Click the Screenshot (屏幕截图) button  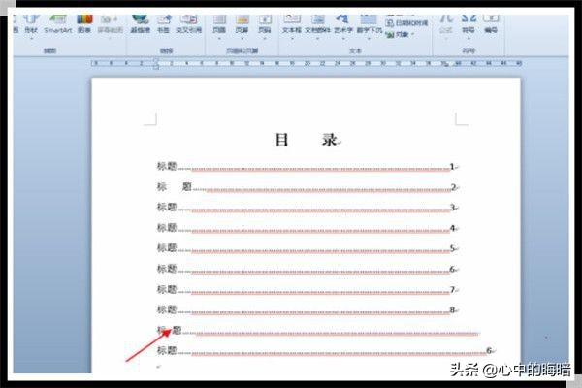110,25
